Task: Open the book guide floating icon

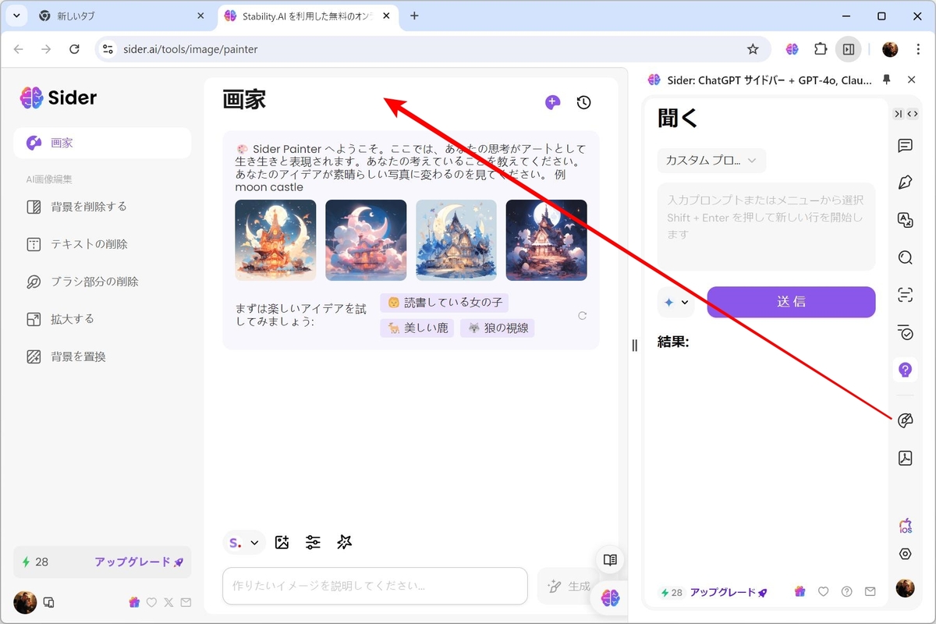Action: point(610,559)
